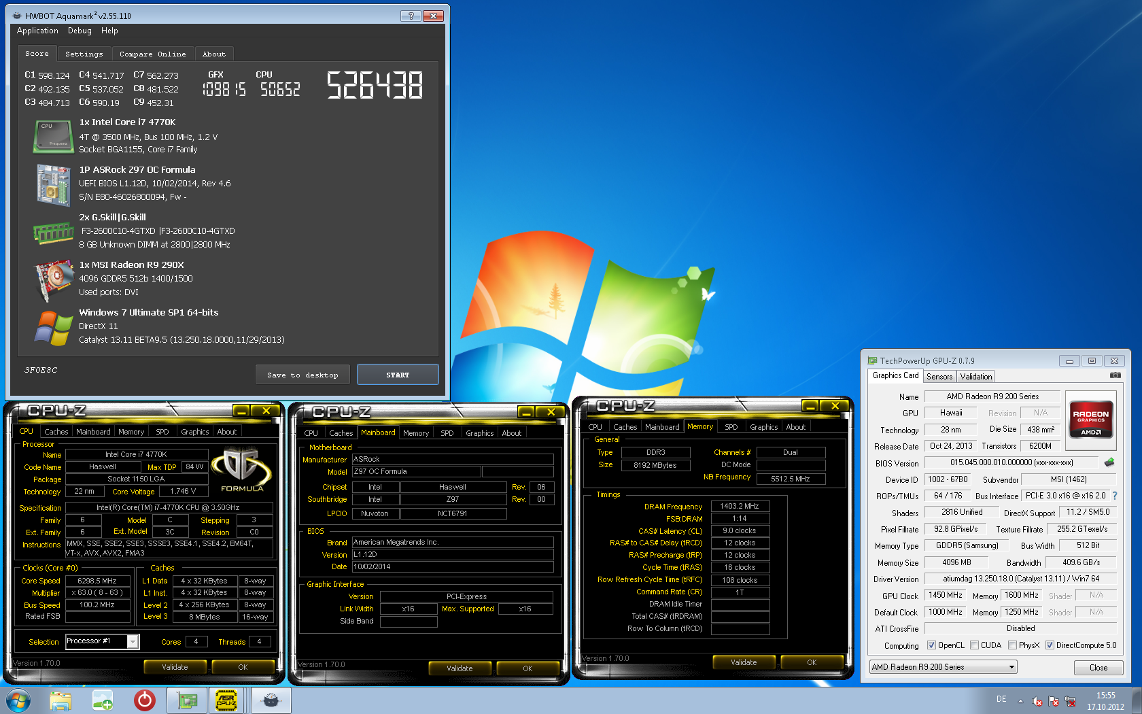This screenshot has width=1142, height=714.
Task: Open SPD tab in CPU-Z window showing Memory
Action: [x=731, y=427]
